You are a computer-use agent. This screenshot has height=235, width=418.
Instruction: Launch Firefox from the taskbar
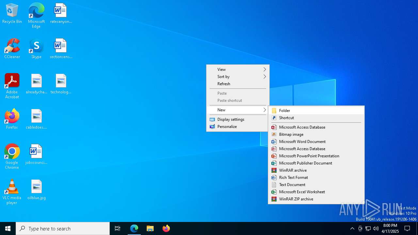click(x=166, y=228)
